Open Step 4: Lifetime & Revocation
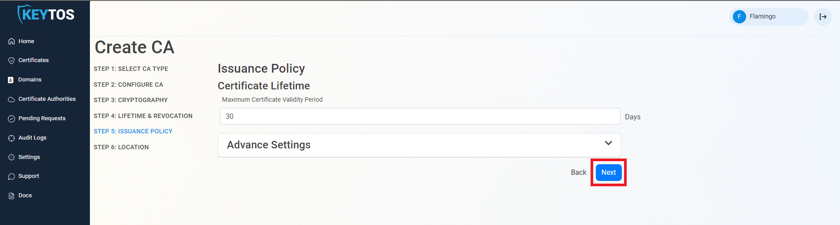Image resolution: width=840 pixels, height=225 pixels. click(x=143, y=116)
